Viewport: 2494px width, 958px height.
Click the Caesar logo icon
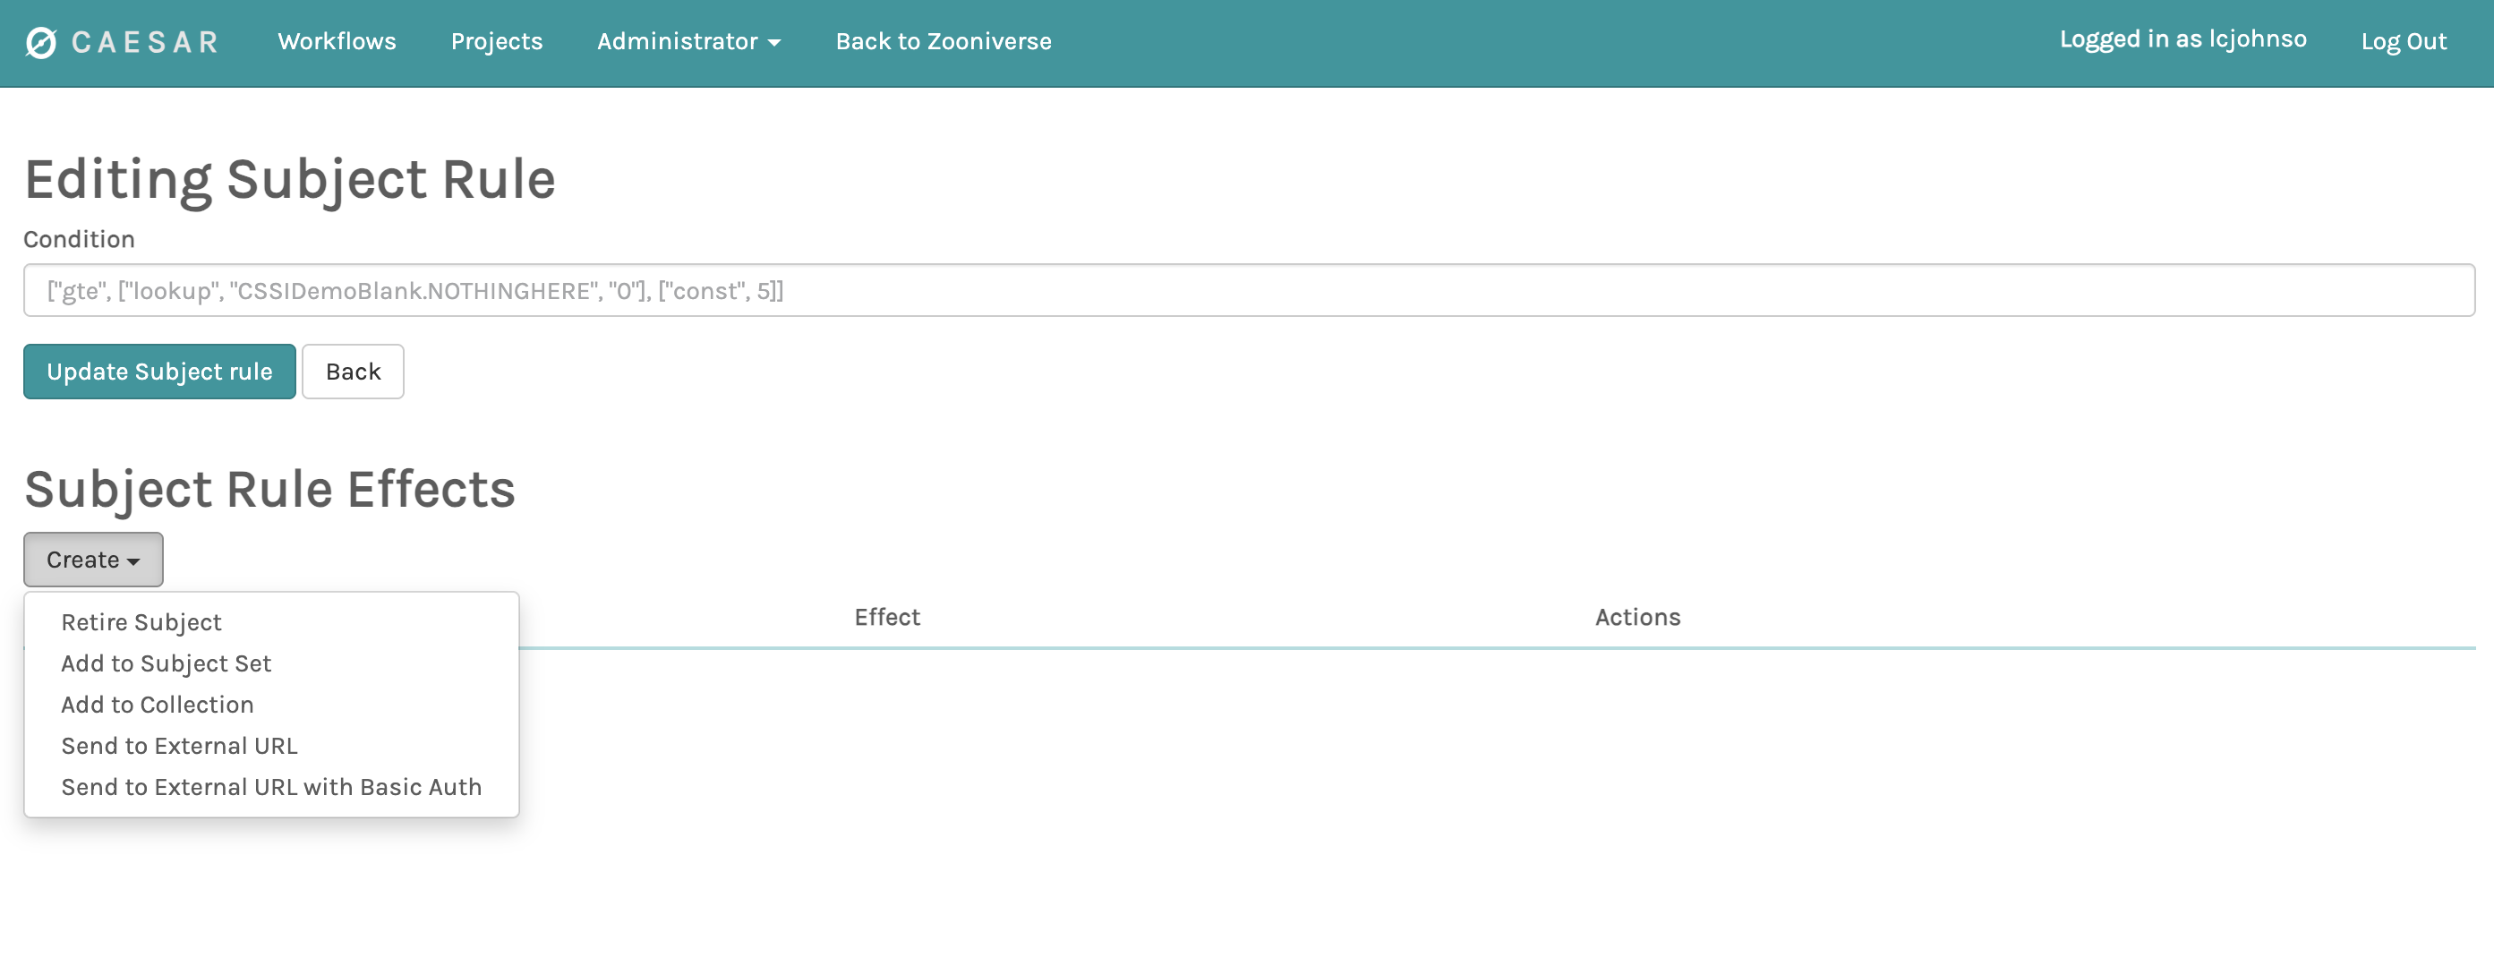(x=40, y=43)
